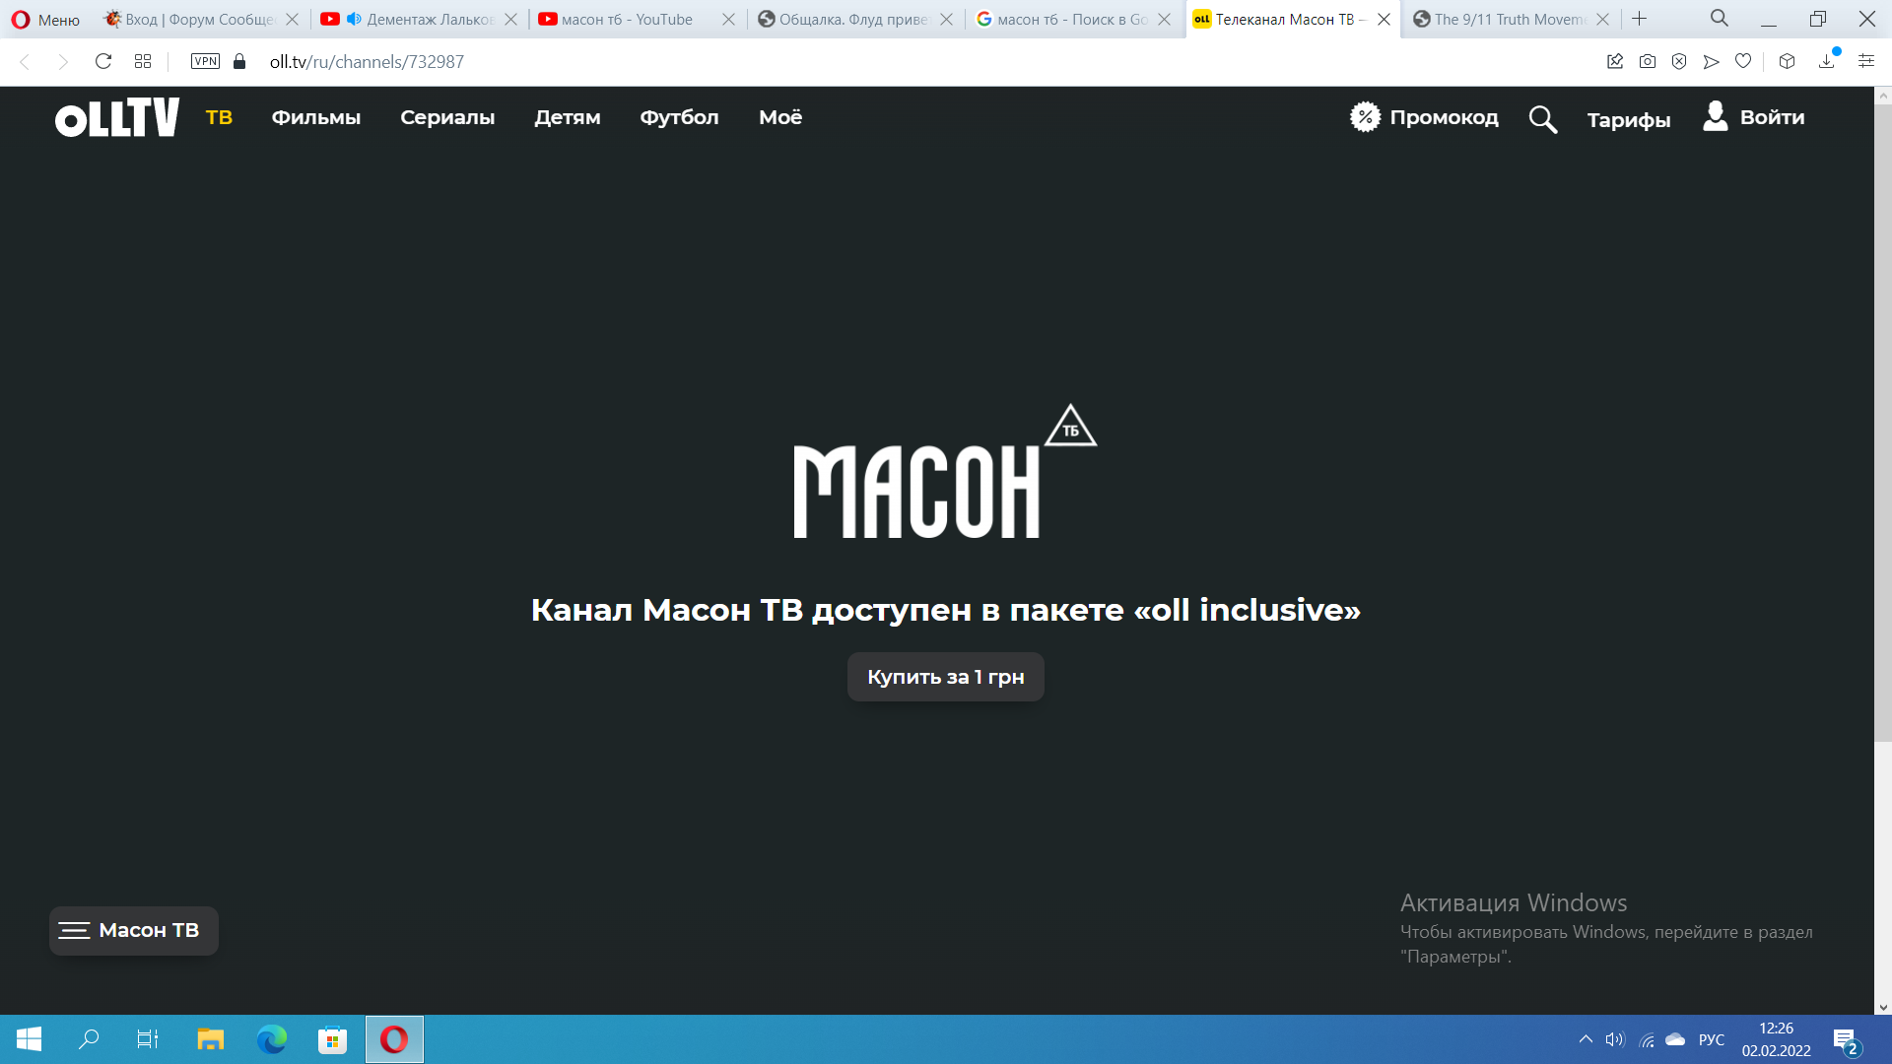The height and width of the screenshot is (1064, 1892).
Task: Close the масон тб - YouTube tab
Action: pos(728,20)
